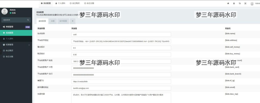This screenshot has height=103, width=260.
Task: Click the 变量名 column header
Action: (x=228, y=28)
